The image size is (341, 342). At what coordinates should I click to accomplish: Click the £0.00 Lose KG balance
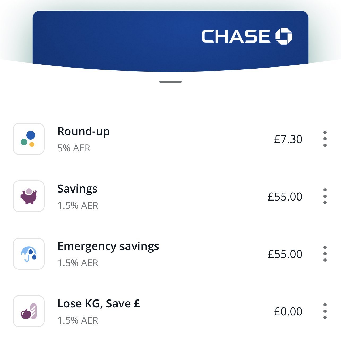288,311
